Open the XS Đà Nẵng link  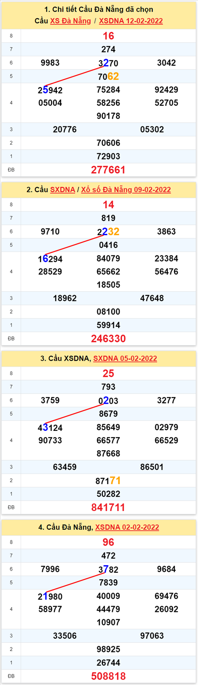71,21
